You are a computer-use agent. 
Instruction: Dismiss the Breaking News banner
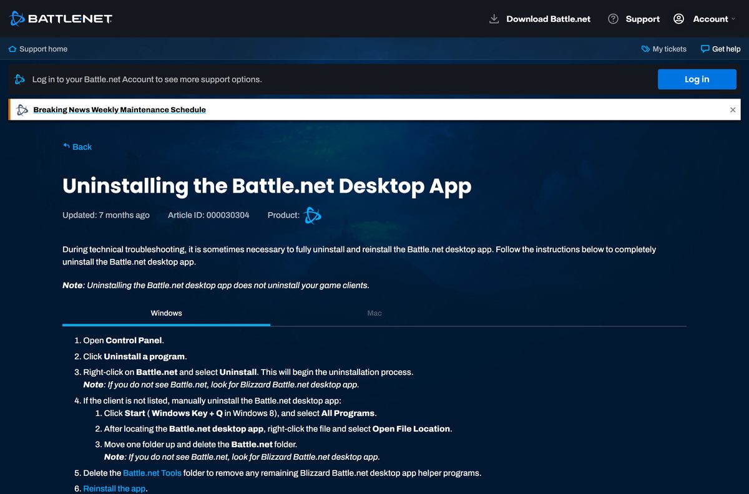[x=733, y=110]
